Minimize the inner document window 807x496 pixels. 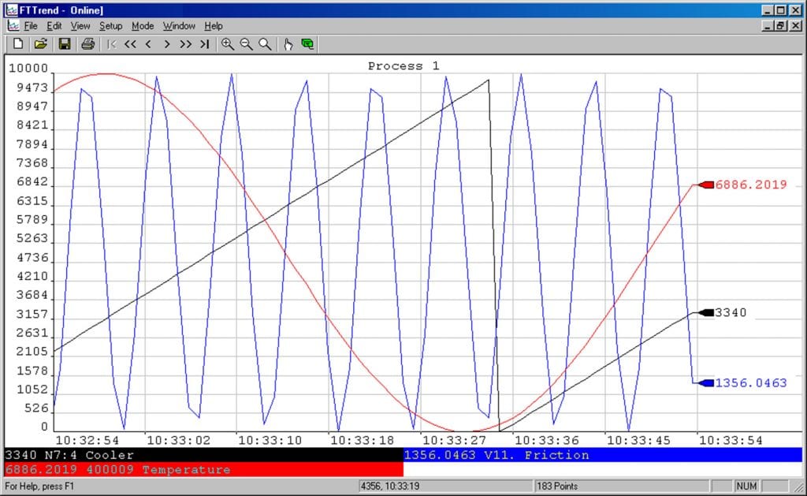(x=768, y=25)
